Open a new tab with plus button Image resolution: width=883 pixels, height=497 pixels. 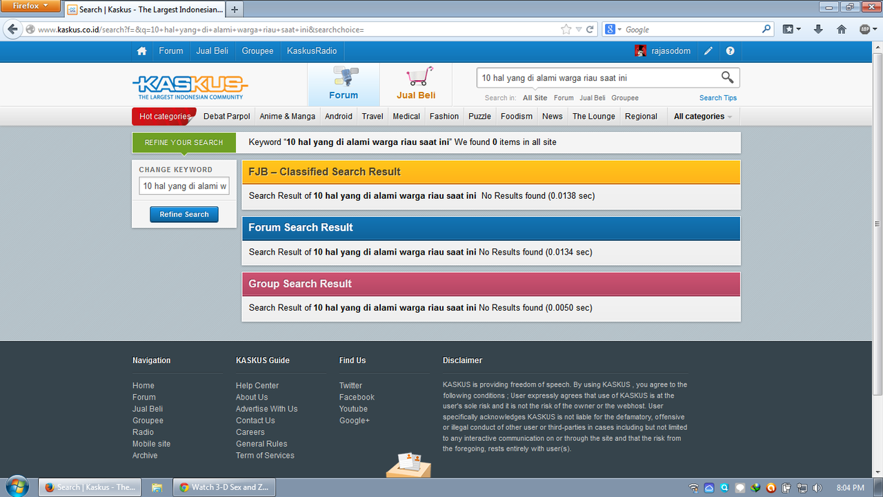(235, 10)
